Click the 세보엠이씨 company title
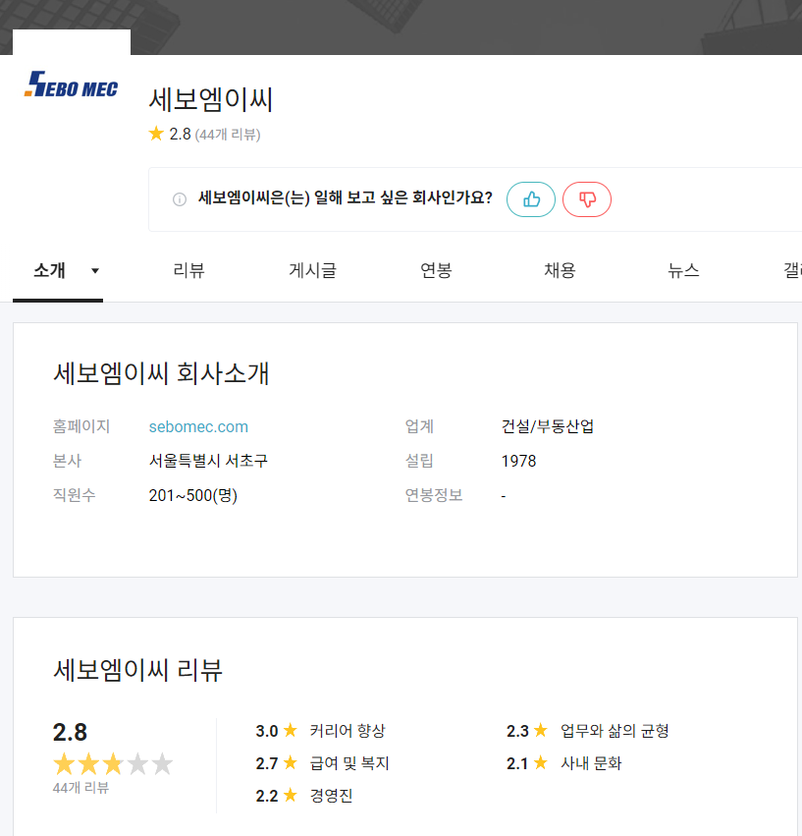The height and width of the screenshot is (836, 802). pos(210,99)
